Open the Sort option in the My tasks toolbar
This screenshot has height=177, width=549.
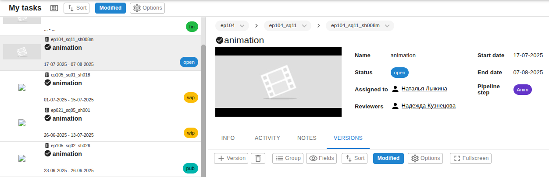[x=76, y=8]
